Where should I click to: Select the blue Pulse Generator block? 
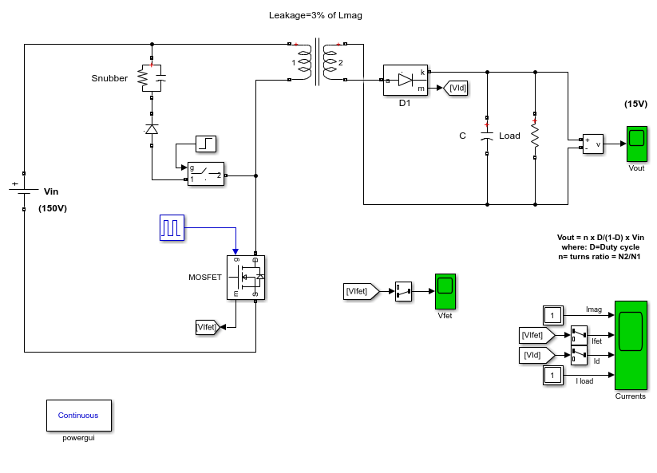pyautogui.click(x=172, y=227)
